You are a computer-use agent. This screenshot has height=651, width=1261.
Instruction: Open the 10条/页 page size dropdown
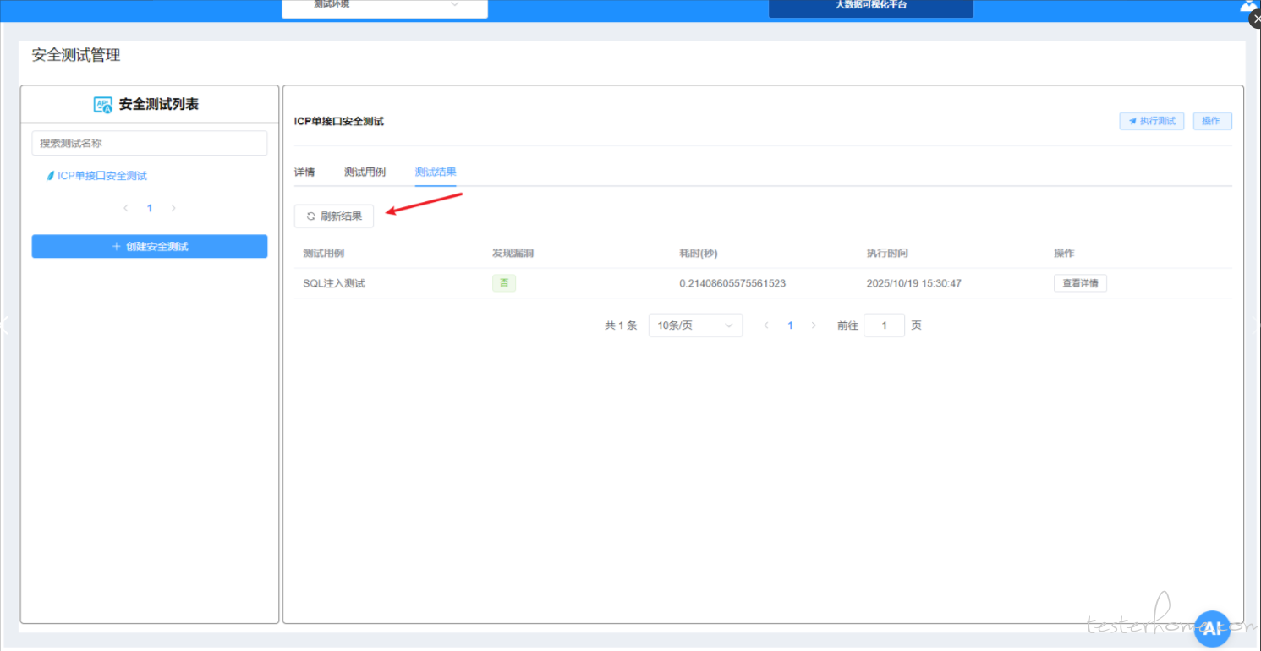[695, 325]
